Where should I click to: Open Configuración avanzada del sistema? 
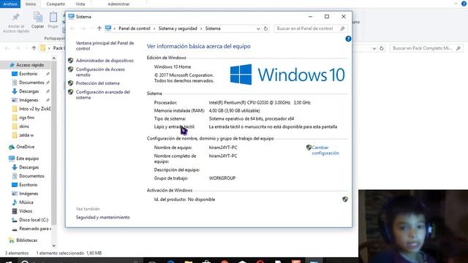tap(102, 94)
